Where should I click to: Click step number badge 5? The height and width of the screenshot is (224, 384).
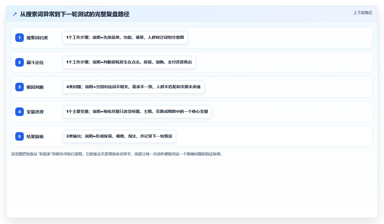pos(20,136)
